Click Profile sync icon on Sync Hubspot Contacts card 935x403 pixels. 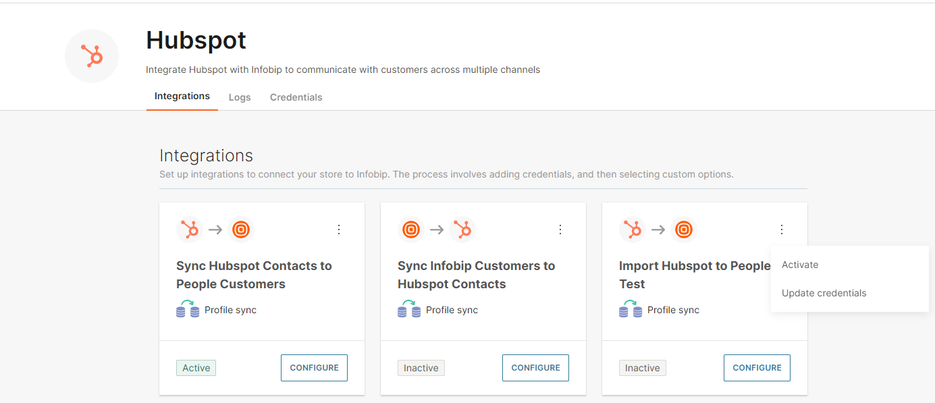coord(188,310)
